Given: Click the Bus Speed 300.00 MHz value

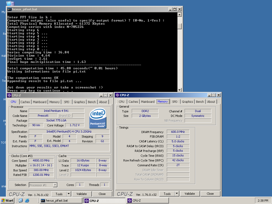Looking at the screenshot, I should coord(41,170).
